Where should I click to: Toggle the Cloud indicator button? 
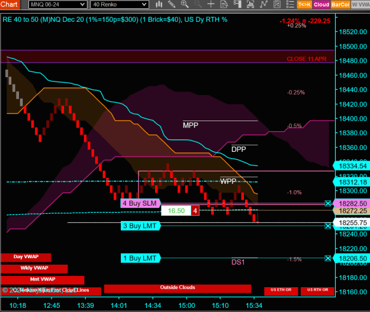click(321, 5)
